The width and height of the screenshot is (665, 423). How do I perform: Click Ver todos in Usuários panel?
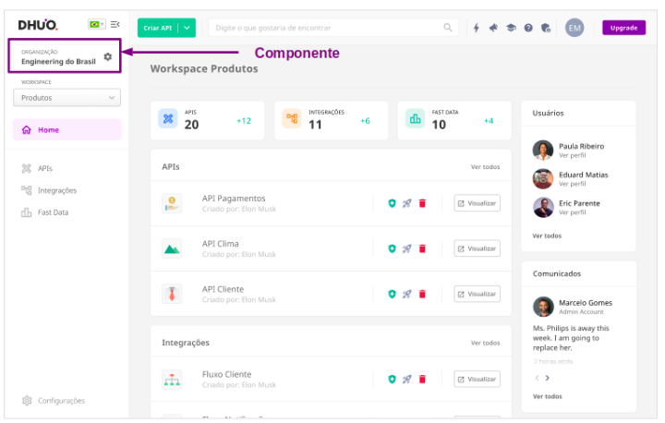pos(547,236)
